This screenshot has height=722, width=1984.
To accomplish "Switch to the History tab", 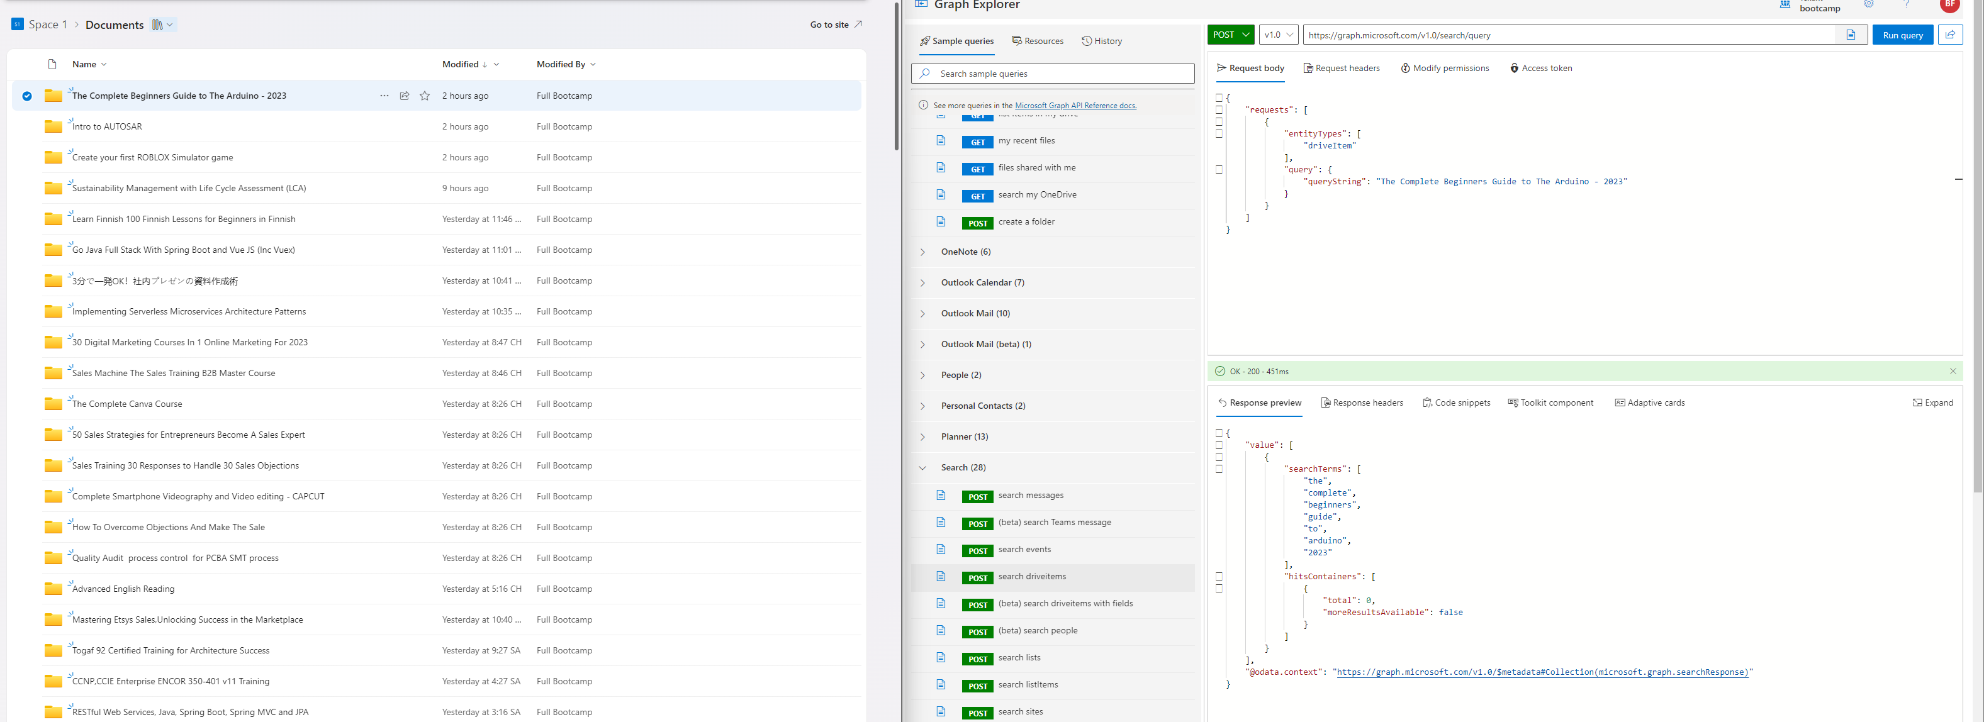I will [1102, 41].
